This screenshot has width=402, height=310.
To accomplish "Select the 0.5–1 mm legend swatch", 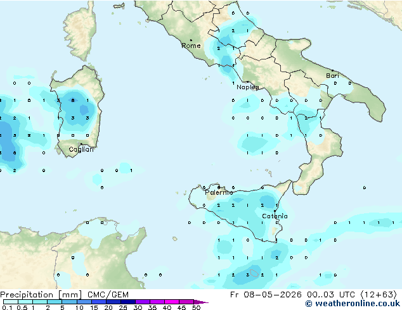I will pos(25,302).
